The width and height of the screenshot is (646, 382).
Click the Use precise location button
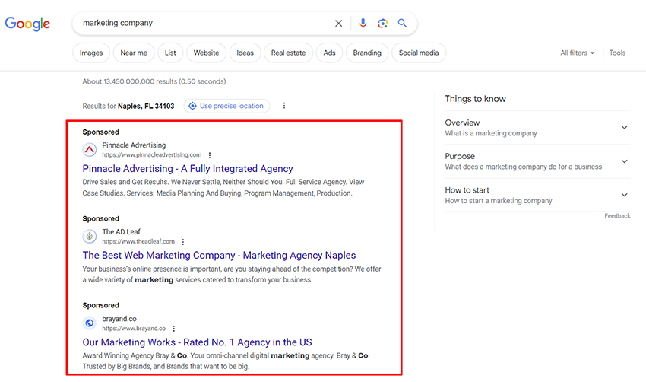click(226, 106)
